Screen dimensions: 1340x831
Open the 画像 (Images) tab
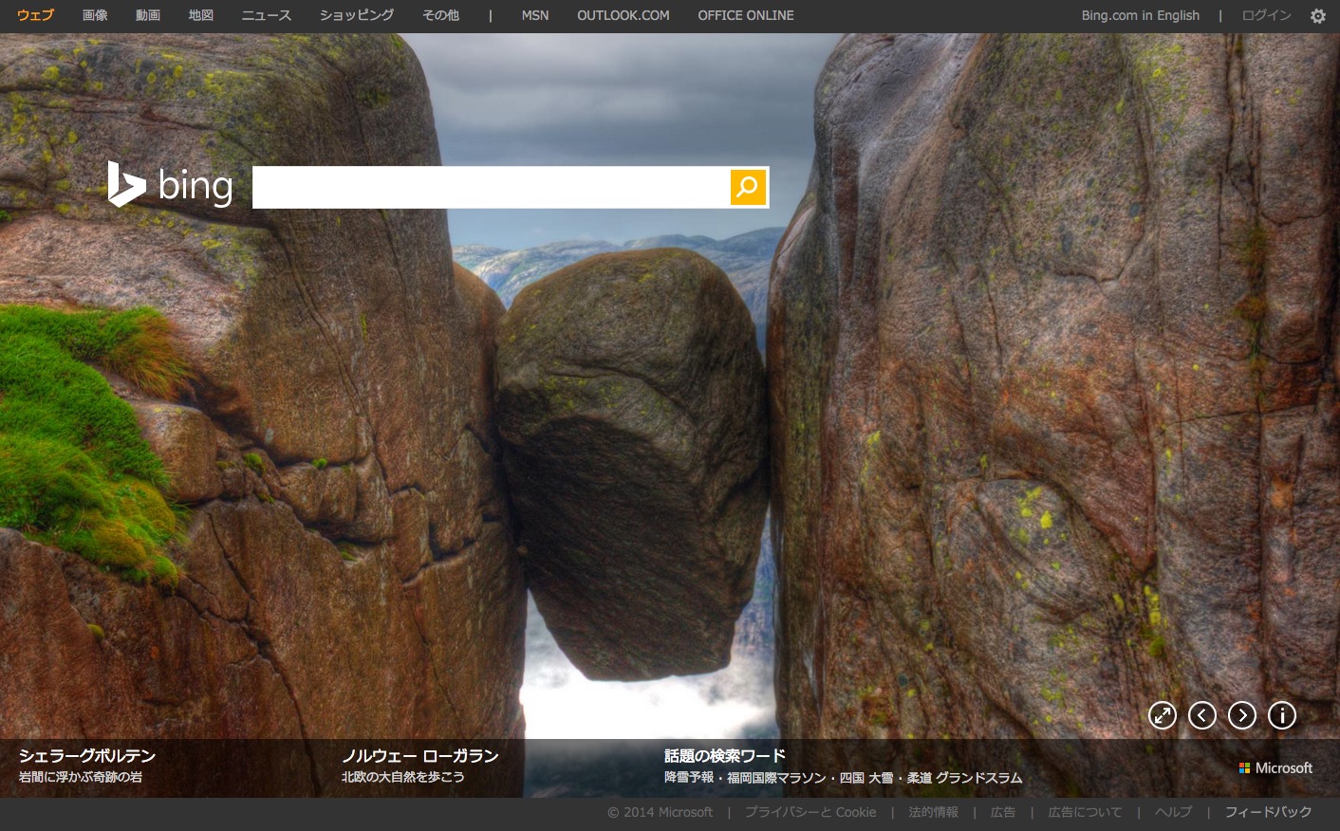[x=95, y=15]
